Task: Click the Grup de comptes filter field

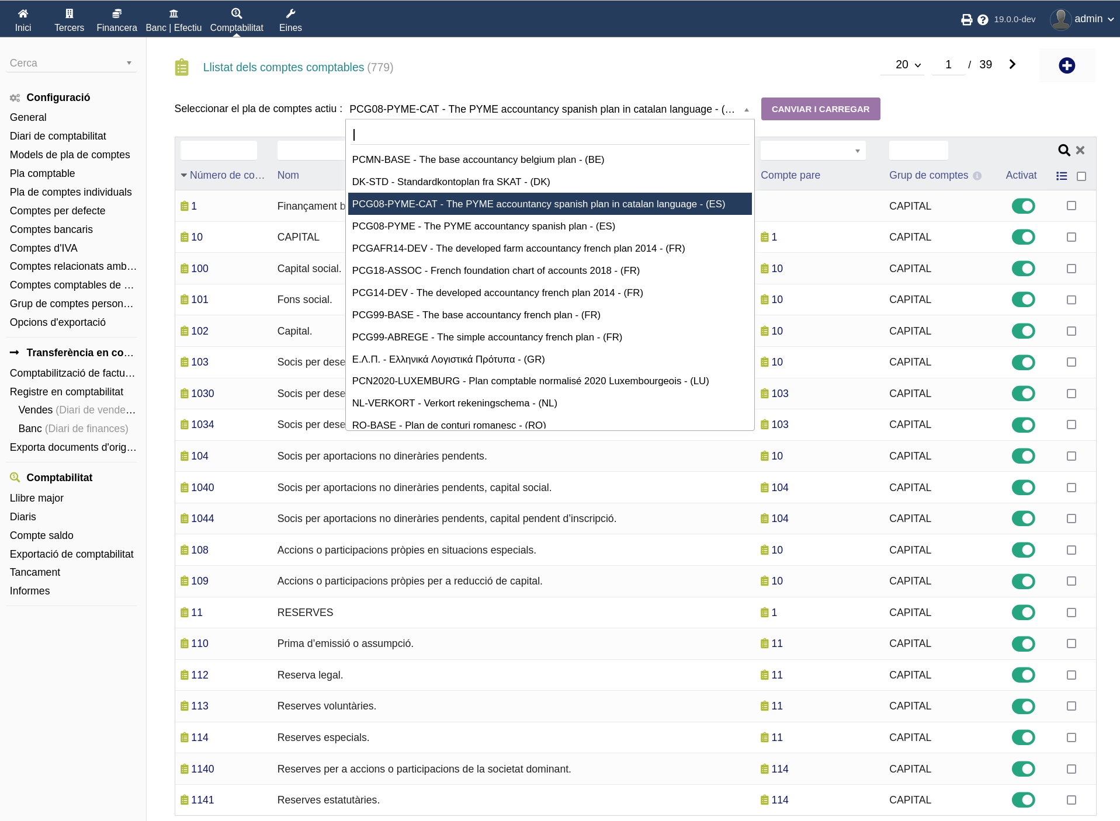Action: (918, 151)
